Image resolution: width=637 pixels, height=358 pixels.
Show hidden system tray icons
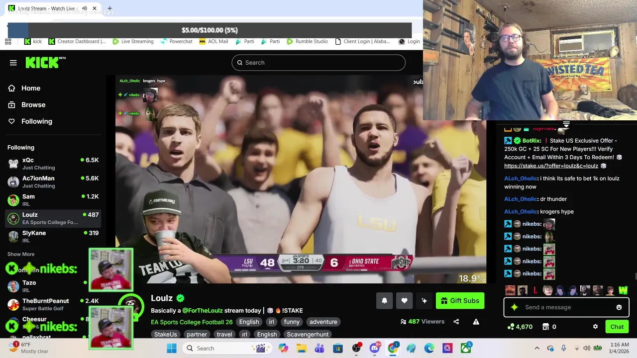536,348
